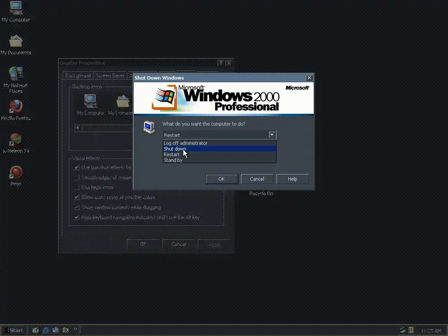
Task: Open the Recycle Bin on desktop
Action: [261, 193]
